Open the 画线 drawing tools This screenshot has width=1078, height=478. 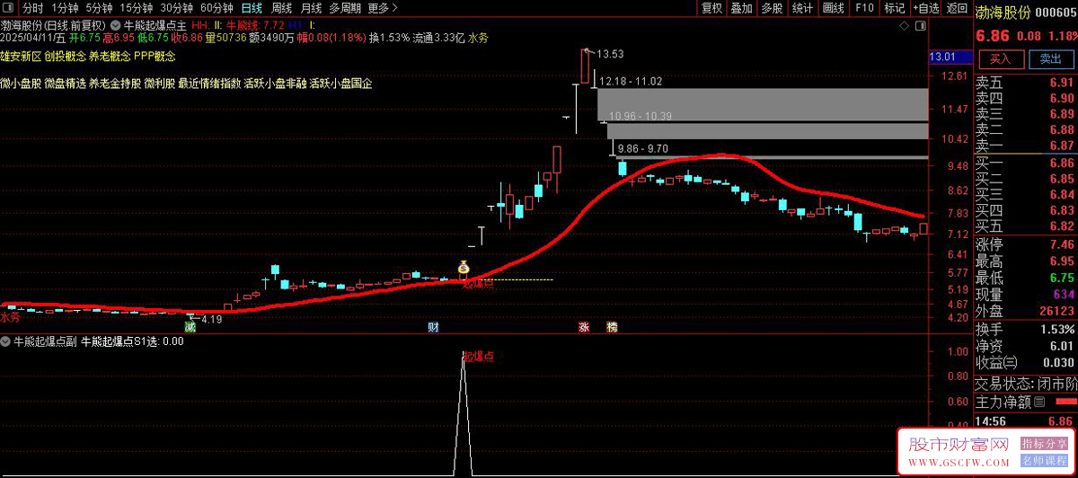[834, 7]
